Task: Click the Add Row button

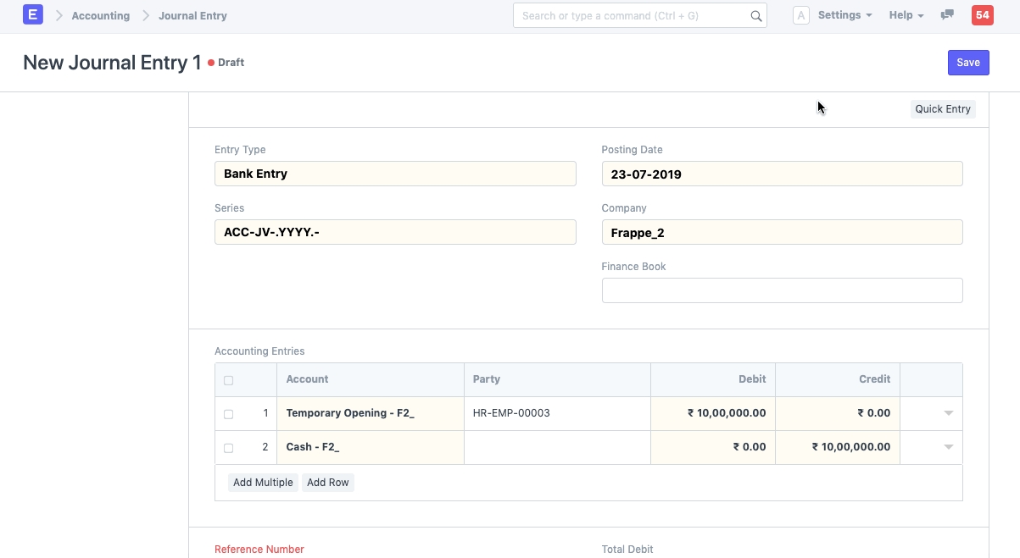Action: (x=327, y=483)
